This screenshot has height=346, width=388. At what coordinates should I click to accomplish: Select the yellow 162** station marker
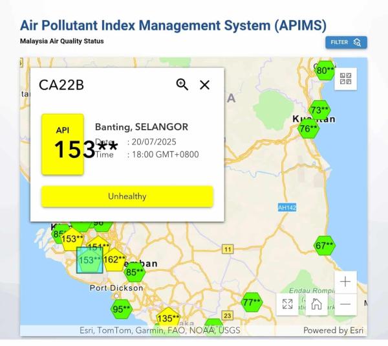pyautogui.click(x=114, y=259)
